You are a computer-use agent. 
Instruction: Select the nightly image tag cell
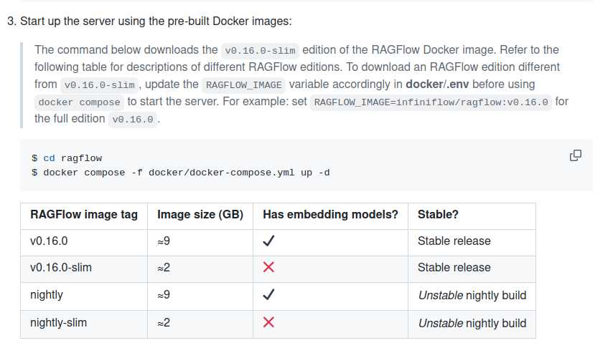point(47,295)
